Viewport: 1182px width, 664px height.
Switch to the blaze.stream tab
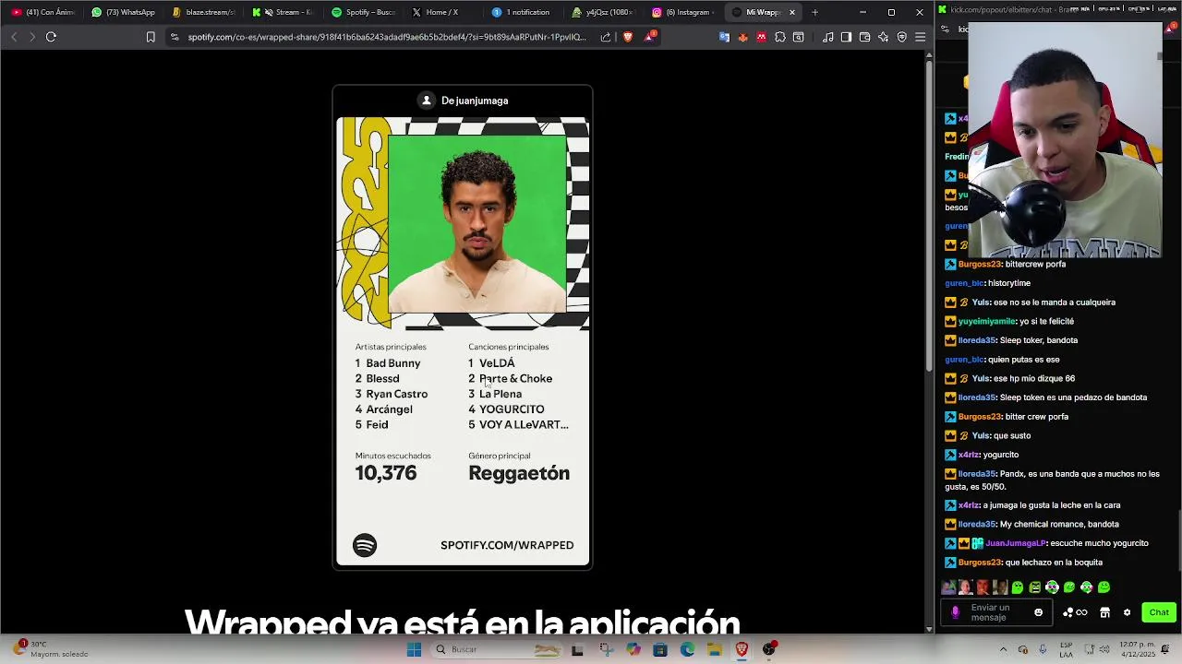point(204,12)
